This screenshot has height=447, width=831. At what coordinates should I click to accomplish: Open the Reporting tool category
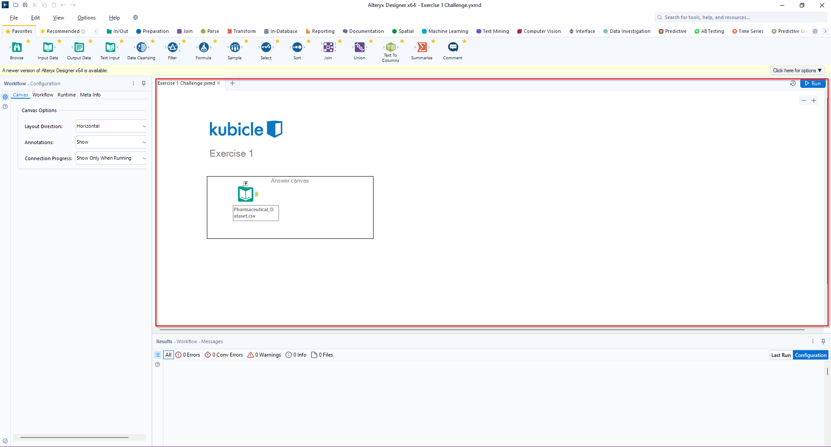point(320,31)
